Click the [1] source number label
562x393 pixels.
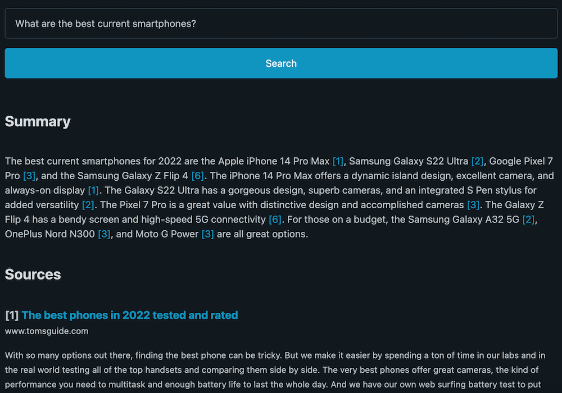12,316
